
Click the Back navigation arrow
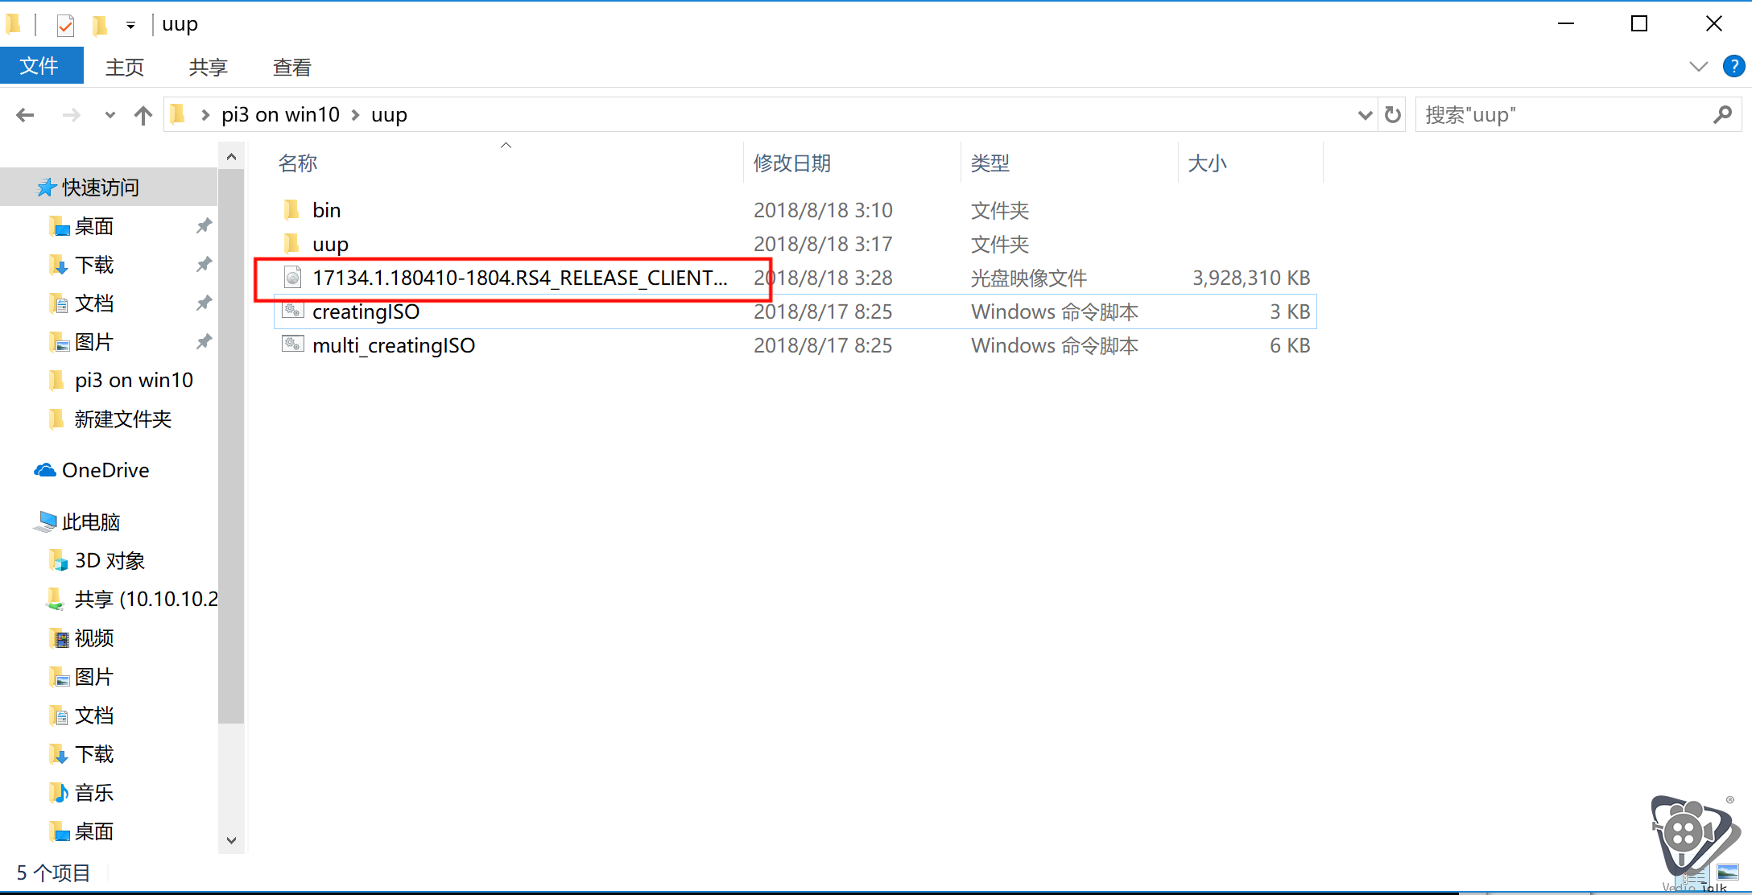coord(25,115)
